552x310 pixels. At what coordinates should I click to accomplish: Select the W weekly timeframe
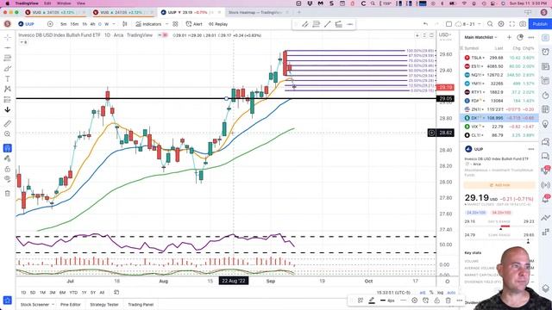[106, 24]
